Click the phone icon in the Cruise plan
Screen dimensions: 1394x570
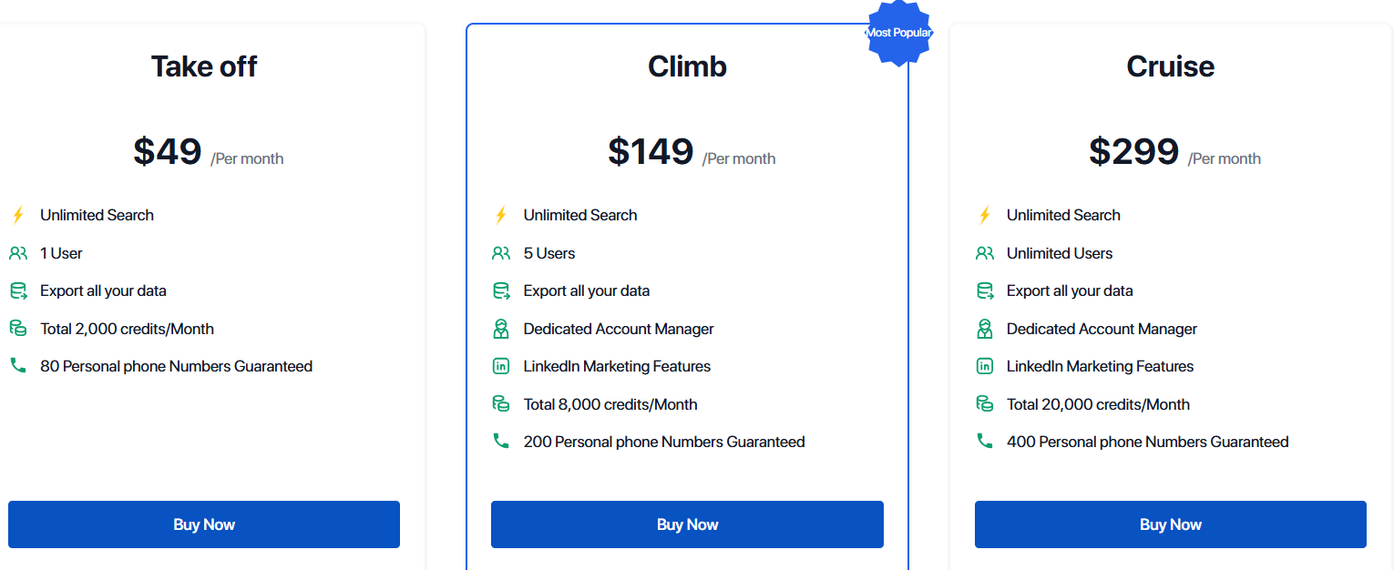point(985,441)
